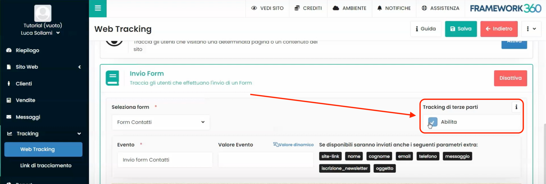
Task: Click the hamburger menu icon
Action: (x=98, y=8)
